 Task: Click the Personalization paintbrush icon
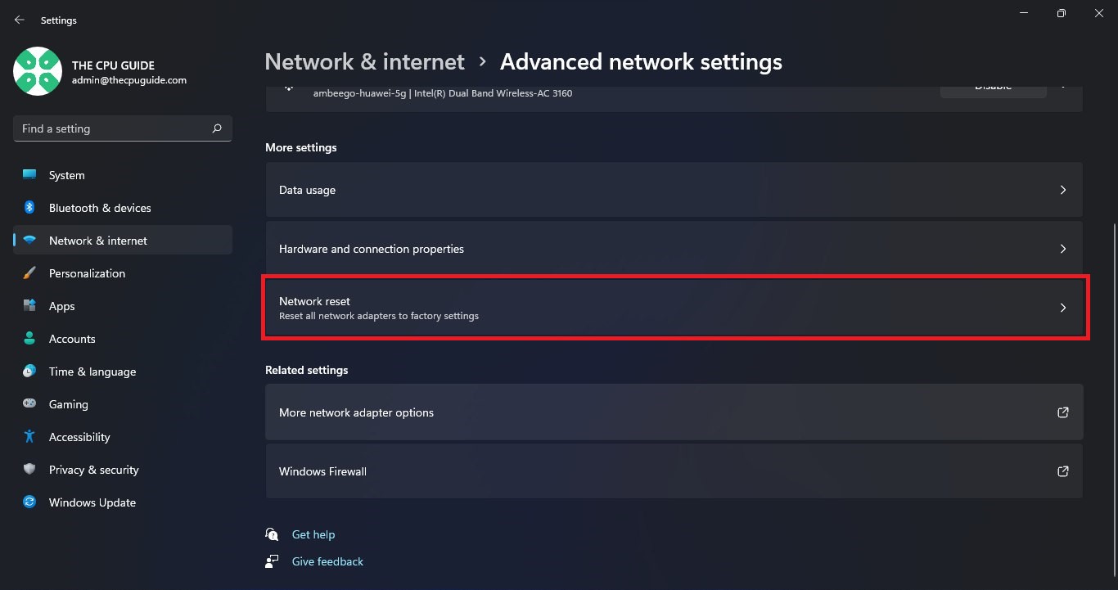point(29,273)
